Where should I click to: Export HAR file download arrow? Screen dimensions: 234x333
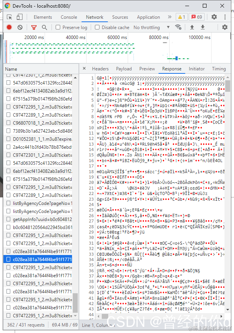pos(203,27)
